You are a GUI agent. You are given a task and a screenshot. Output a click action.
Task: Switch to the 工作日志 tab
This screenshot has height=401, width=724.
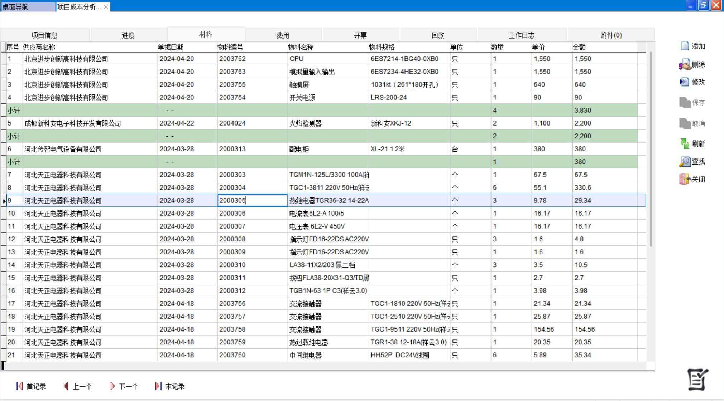(x=522, y=35)
